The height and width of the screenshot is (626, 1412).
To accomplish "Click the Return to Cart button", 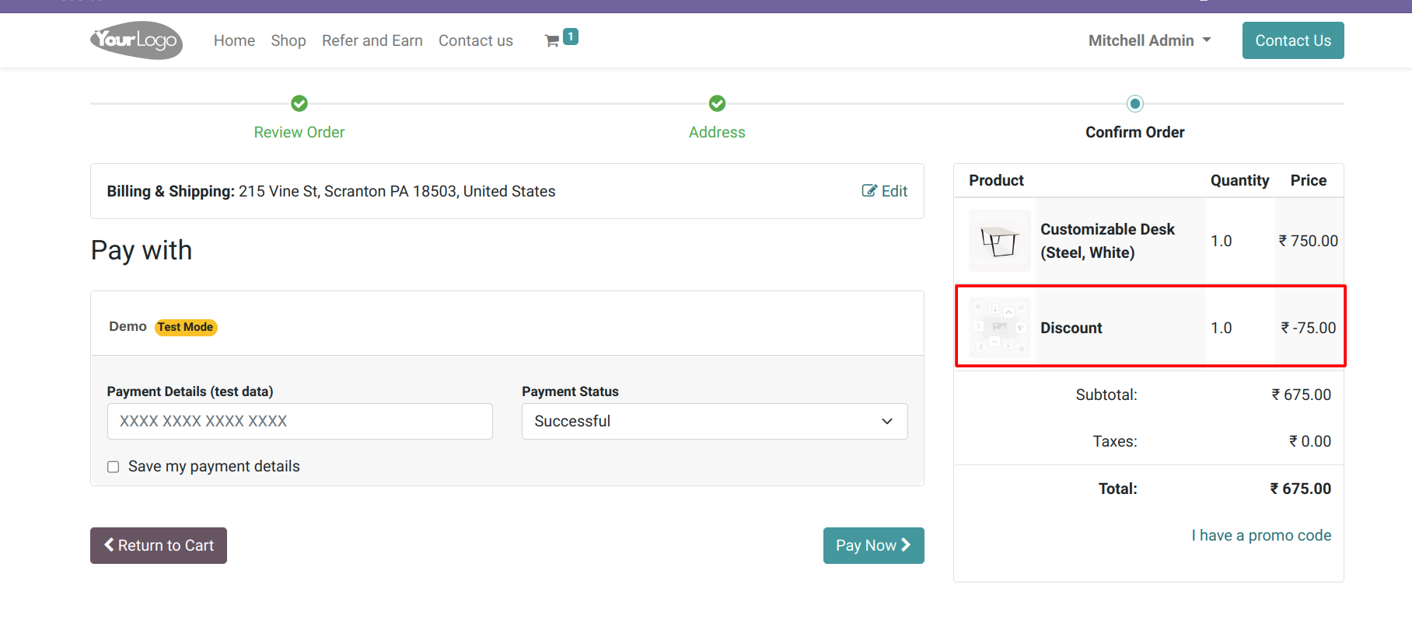I will point(159,545).
